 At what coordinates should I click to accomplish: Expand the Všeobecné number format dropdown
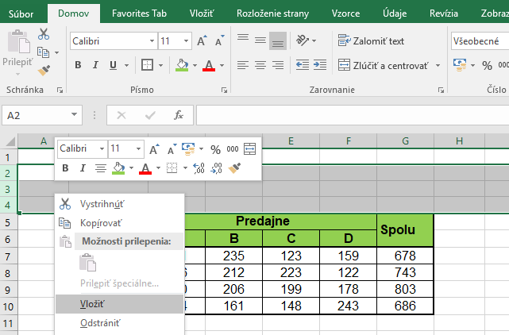[479, 40]
